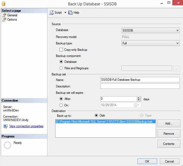Open the expire date calendar dropdown
The width and height of the screenshot is (183, 166).
pos(137,105)
